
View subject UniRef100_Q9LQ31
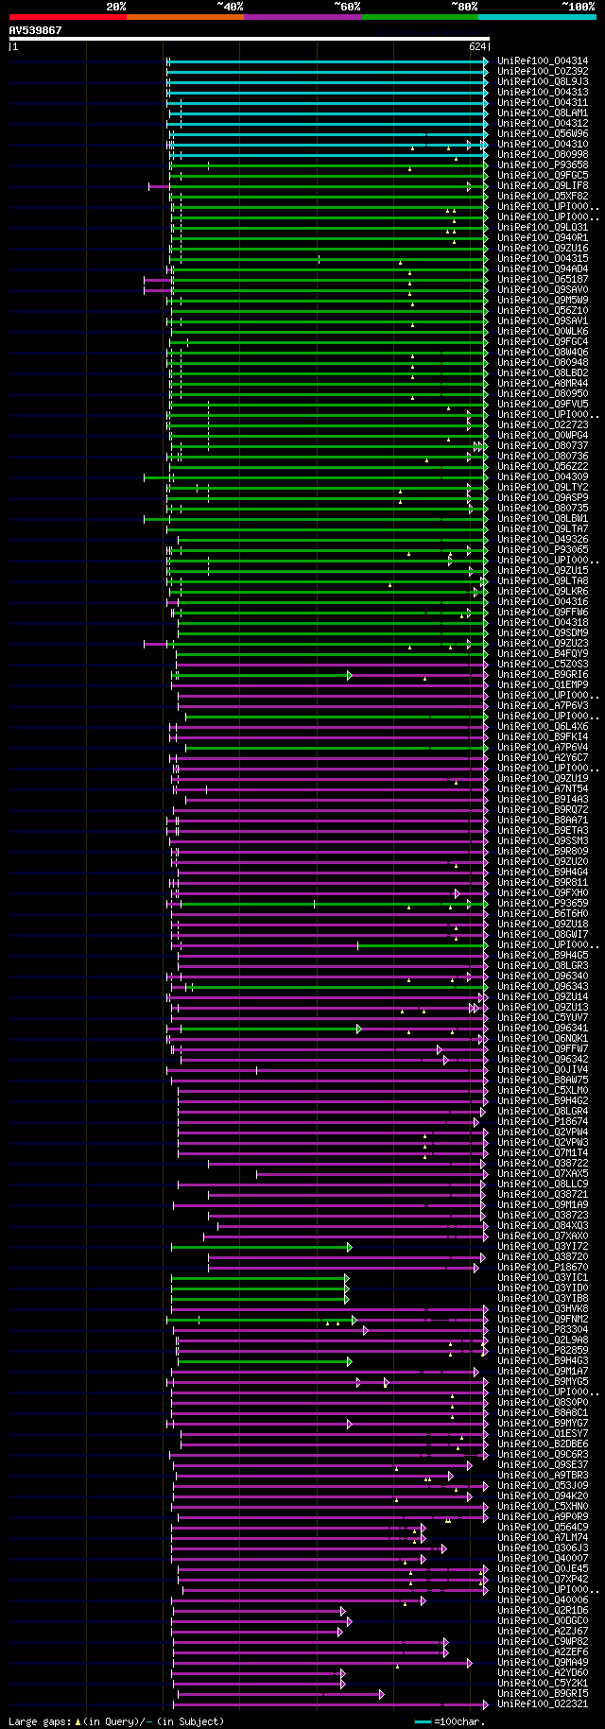(543, 227)
